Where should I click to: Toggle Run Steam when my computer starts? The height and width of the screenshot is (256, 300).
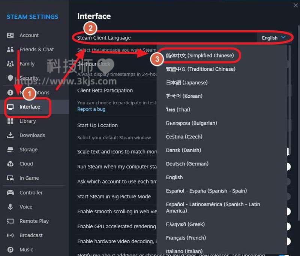288,167
